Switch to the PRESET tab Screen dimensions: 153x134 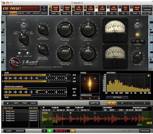6,13
